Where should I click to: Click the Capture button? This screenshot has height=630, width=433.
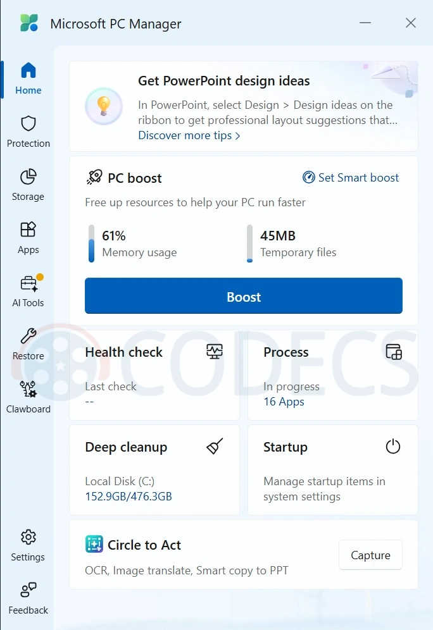pyautogui.click(x=371, y=555)
